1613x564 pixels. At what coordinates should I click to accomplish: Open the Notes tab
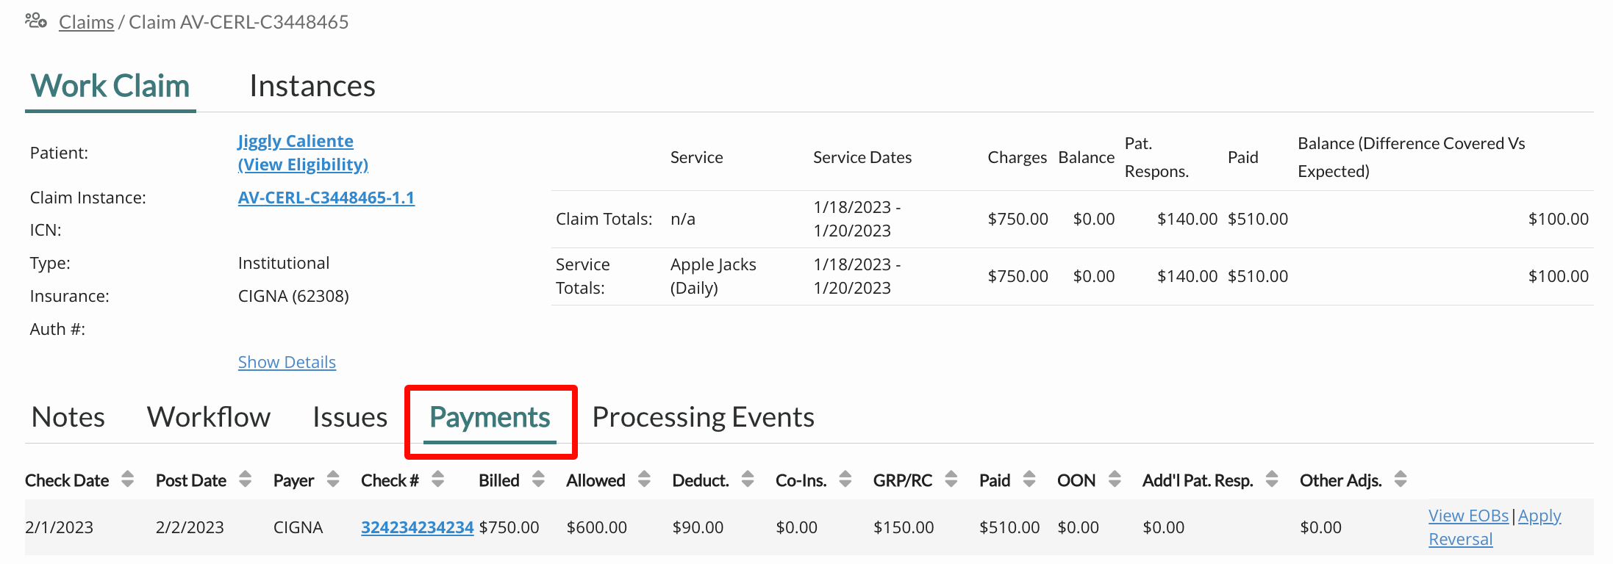click(x=68, y=417)
